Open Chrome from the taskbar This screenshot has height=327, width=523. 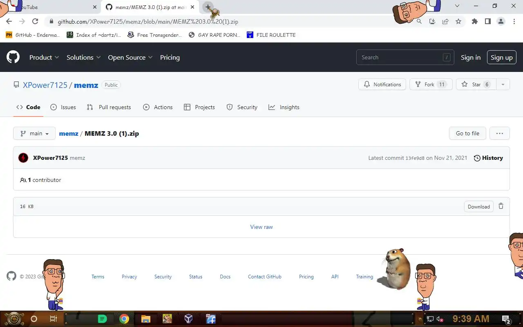(124, 319)
